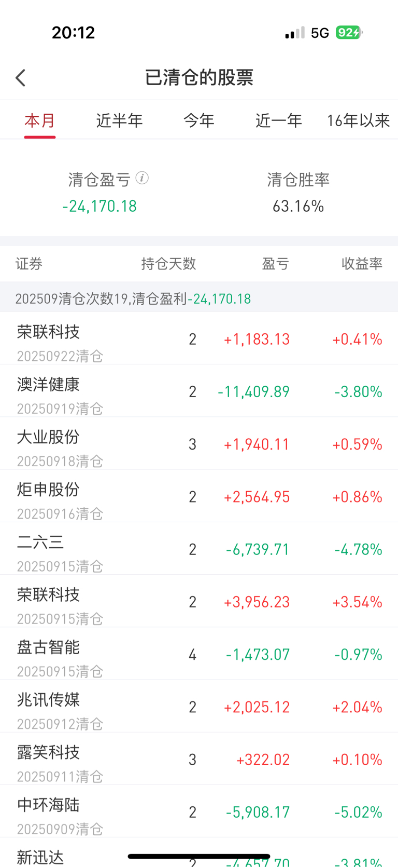
Task: Sort by 持仓天数 column header
Action: [x=168, y=264]
